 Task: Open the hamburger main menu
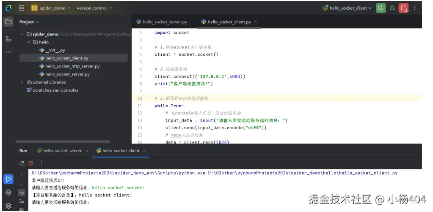coord(22,8)
